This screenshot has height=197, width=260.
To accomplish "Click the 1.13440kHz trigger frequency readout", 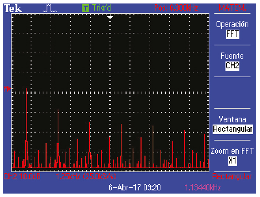I will coord(202,187).
